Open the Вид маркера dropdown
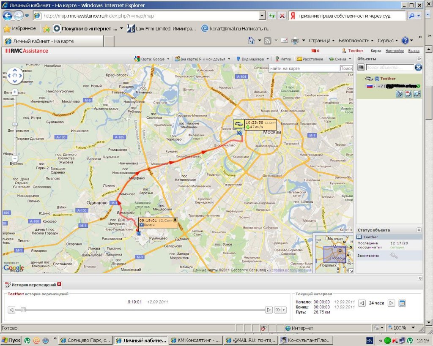Image resolution: width=433 pixels, height=346 pixels. (x=252, y=59)
